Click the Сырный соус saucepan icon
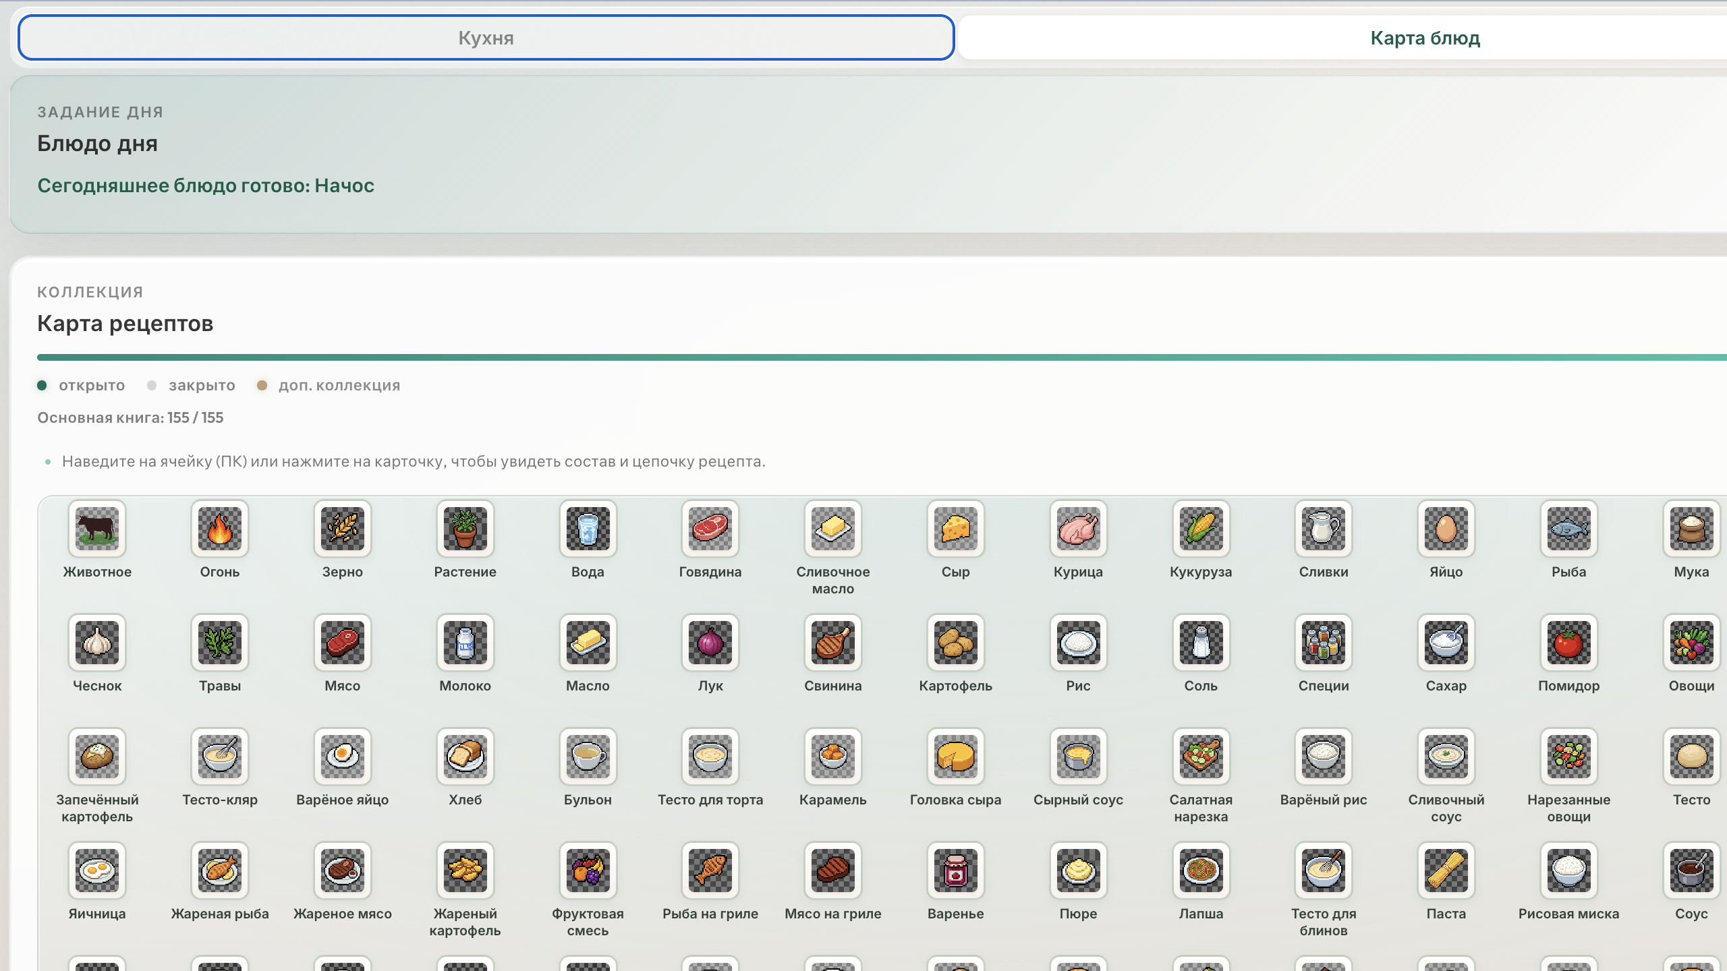1727x971 pixels. (1079, 757)
